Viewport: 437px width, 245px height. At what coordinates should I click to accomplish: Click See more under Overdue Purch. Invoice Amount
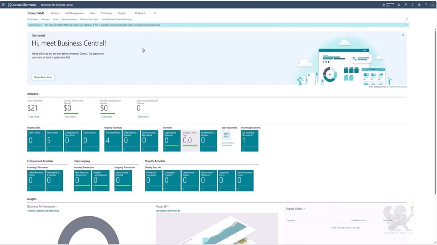(x=107, y=117)
